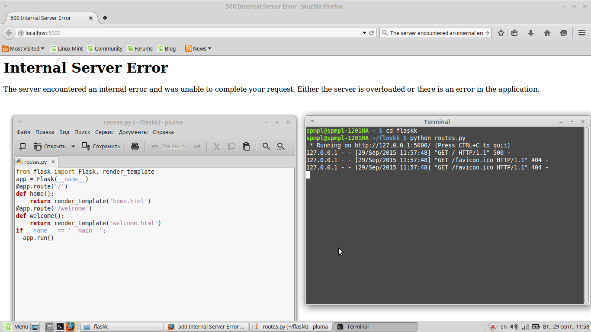Save the file with Сохранить button
This screenshot has height=332, width=591.
pos(101,147)
